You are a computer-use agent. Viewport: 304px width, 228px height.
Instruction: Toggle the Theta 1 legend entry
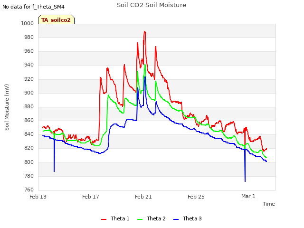(115, 218)
